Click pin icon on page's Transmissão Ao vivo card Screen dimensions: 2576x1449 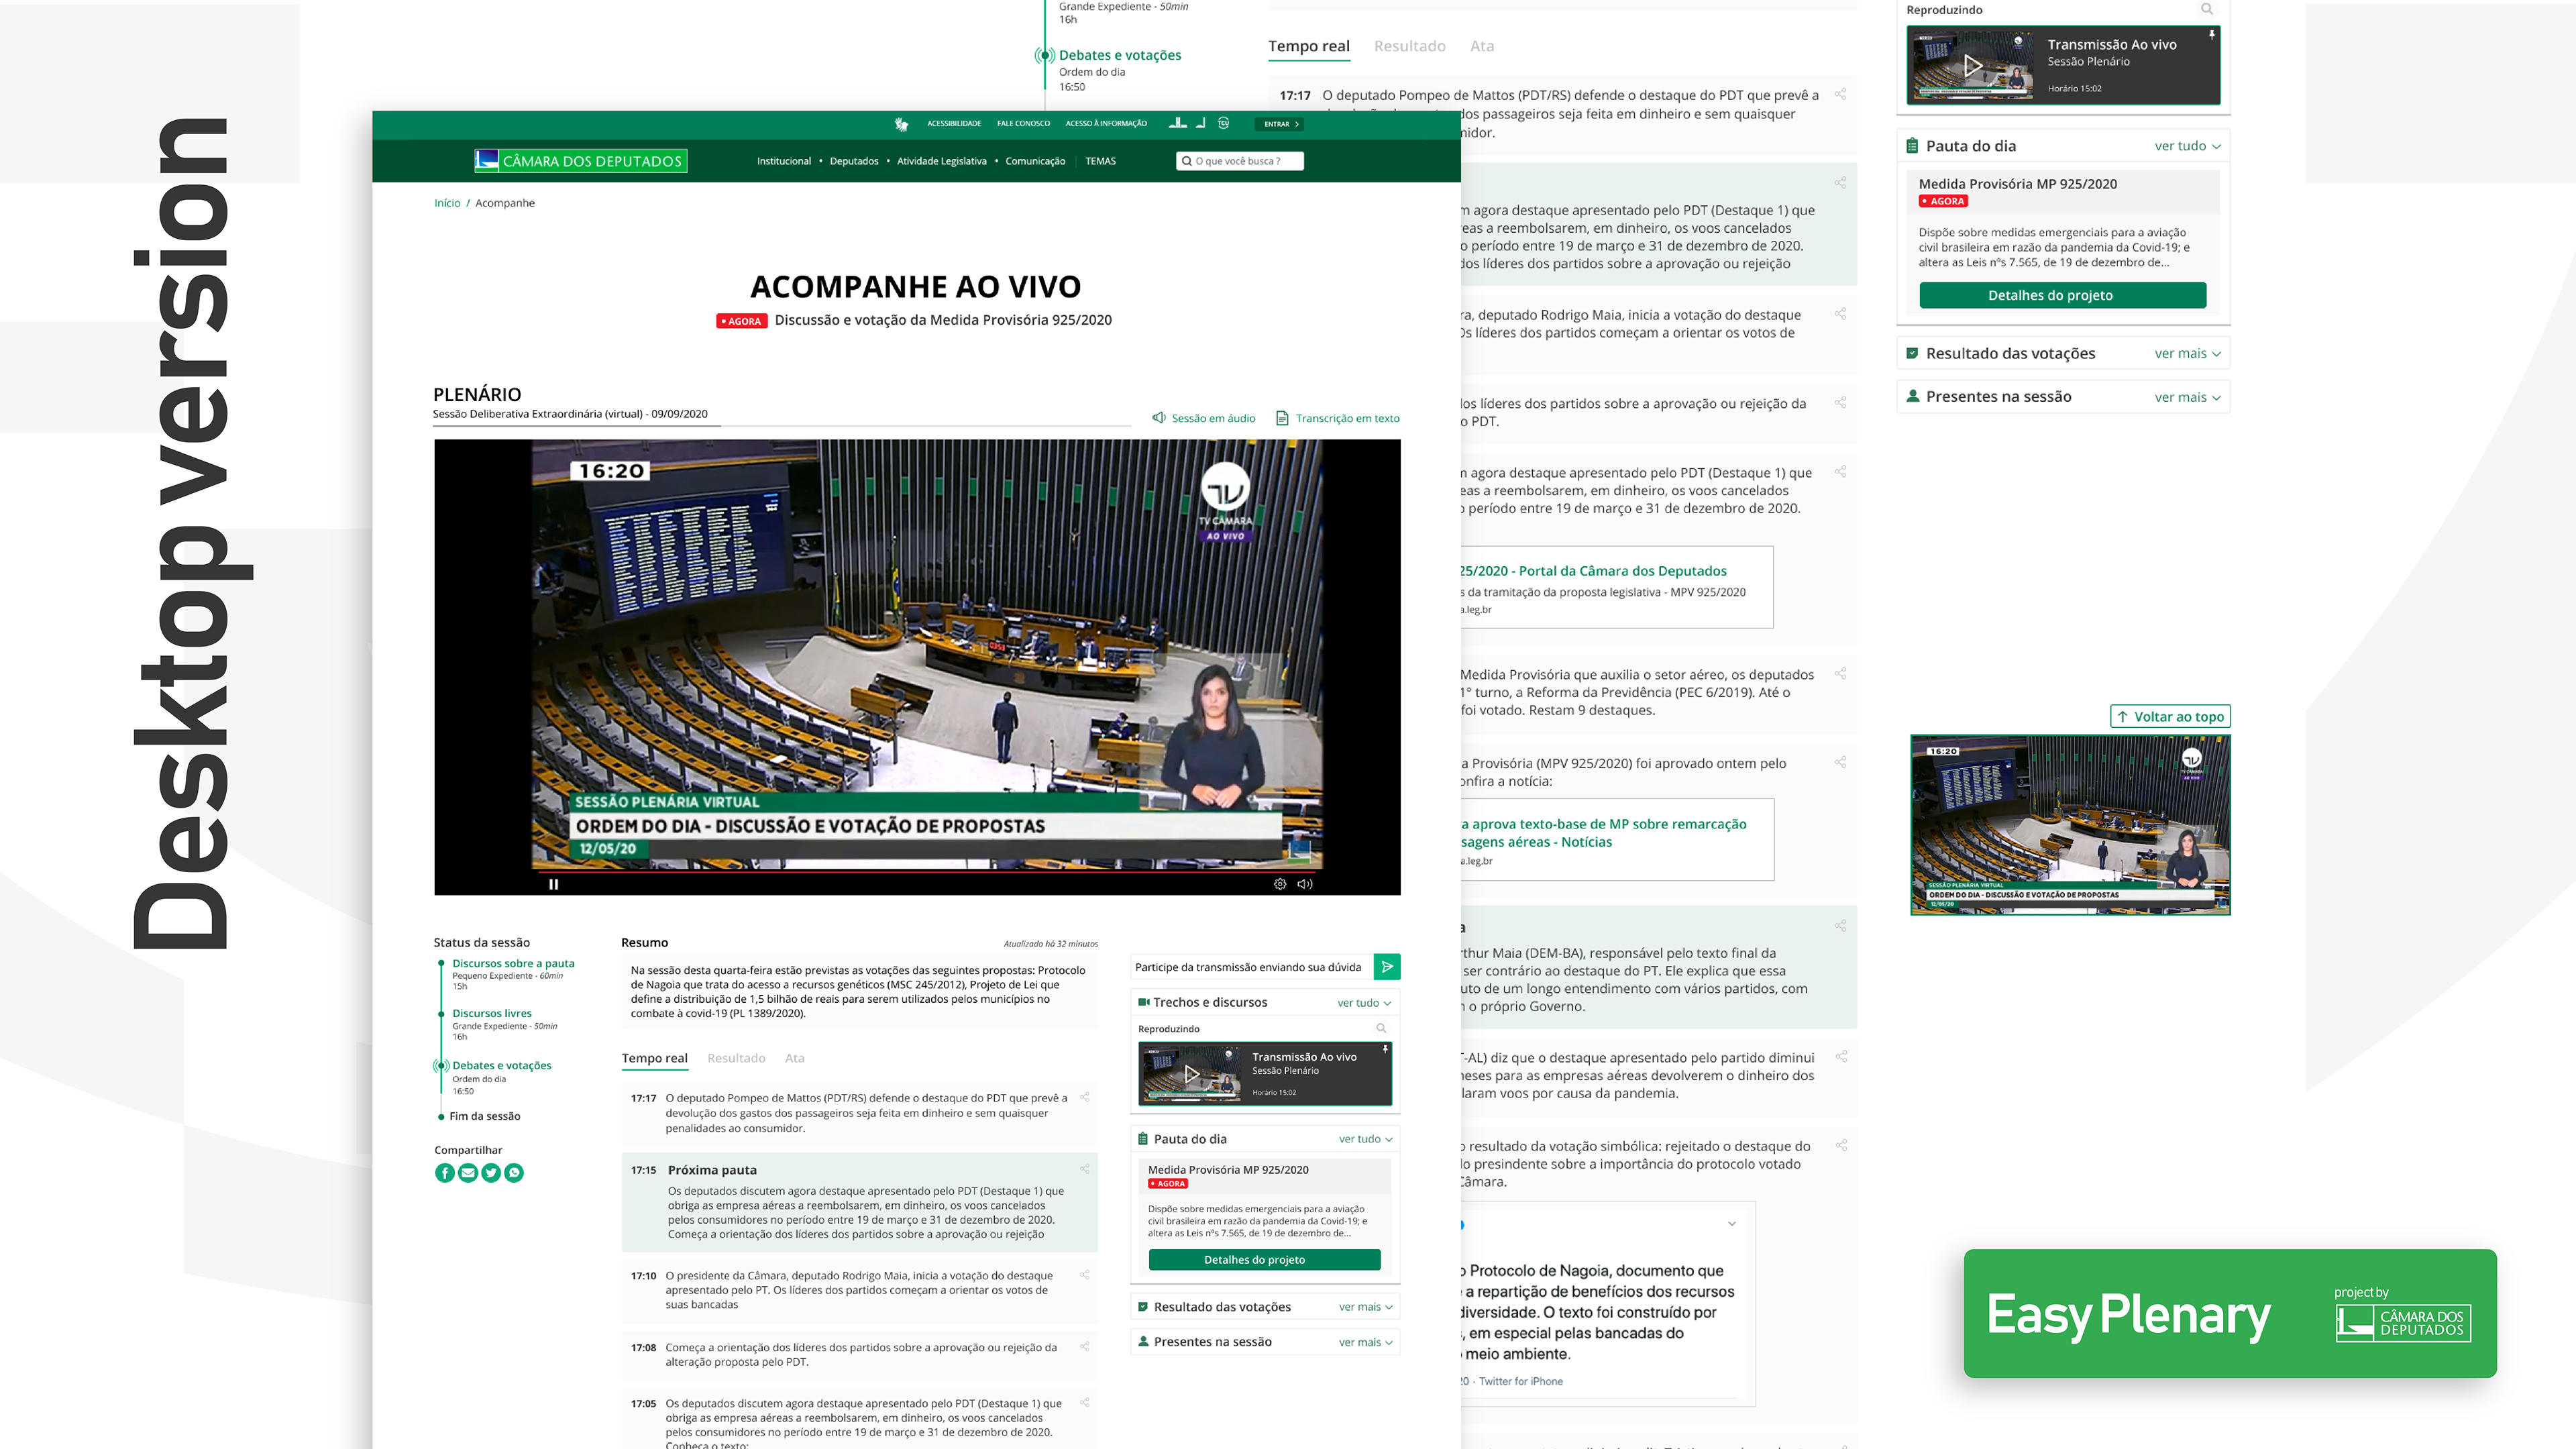1385,1049
